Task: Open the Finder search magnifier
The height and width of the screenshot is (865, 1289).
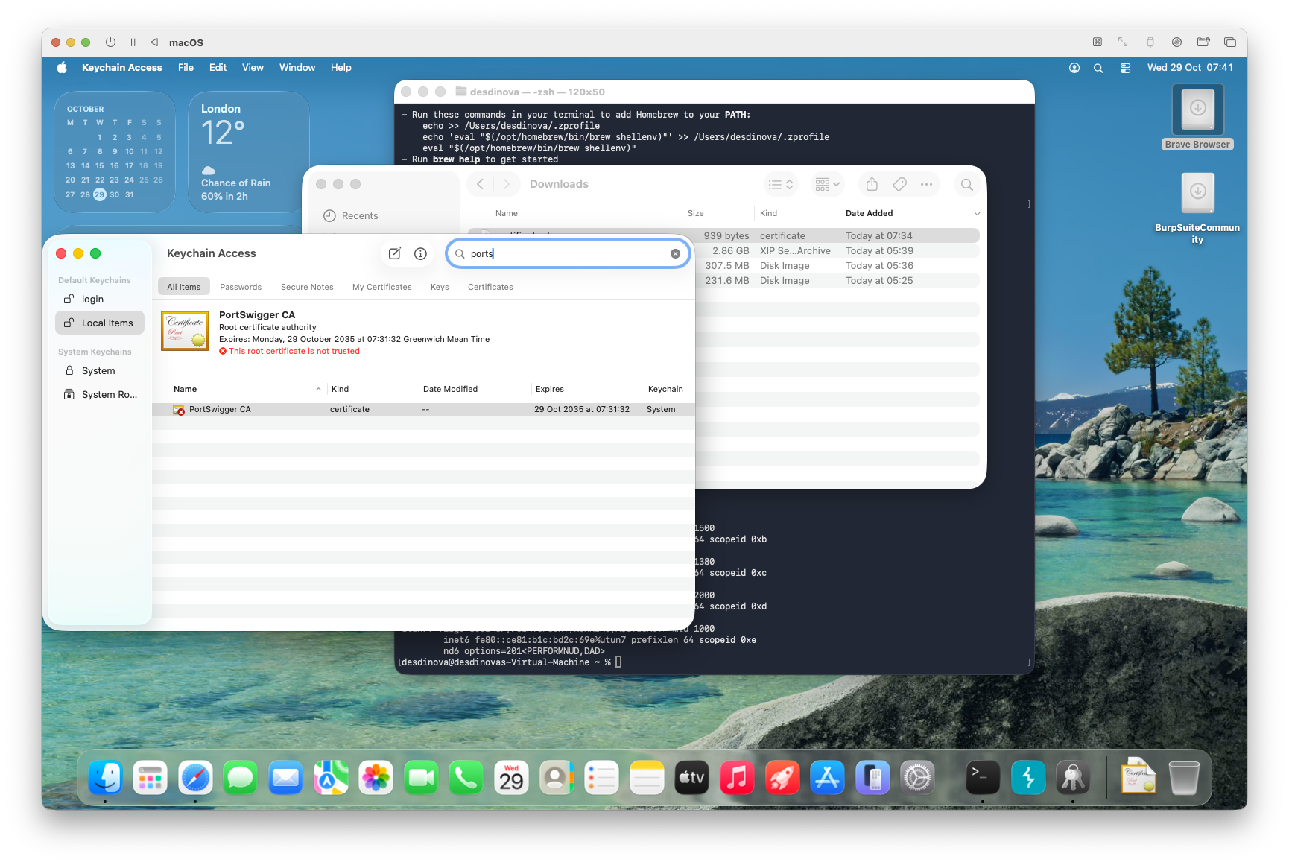Action: pyautogui.click(x=966, y=184)
